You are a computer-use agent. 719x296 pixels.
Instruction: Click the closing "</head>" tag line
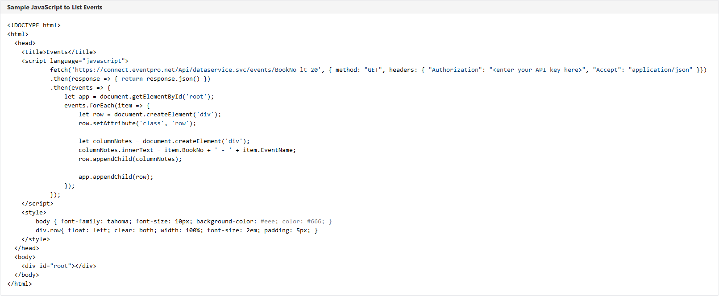pyautogui.click(x=27, y=248)
